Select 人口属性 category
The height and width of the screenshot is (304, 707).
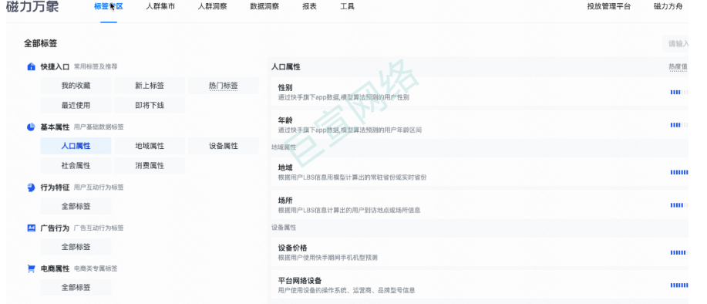tap(76, 146)
